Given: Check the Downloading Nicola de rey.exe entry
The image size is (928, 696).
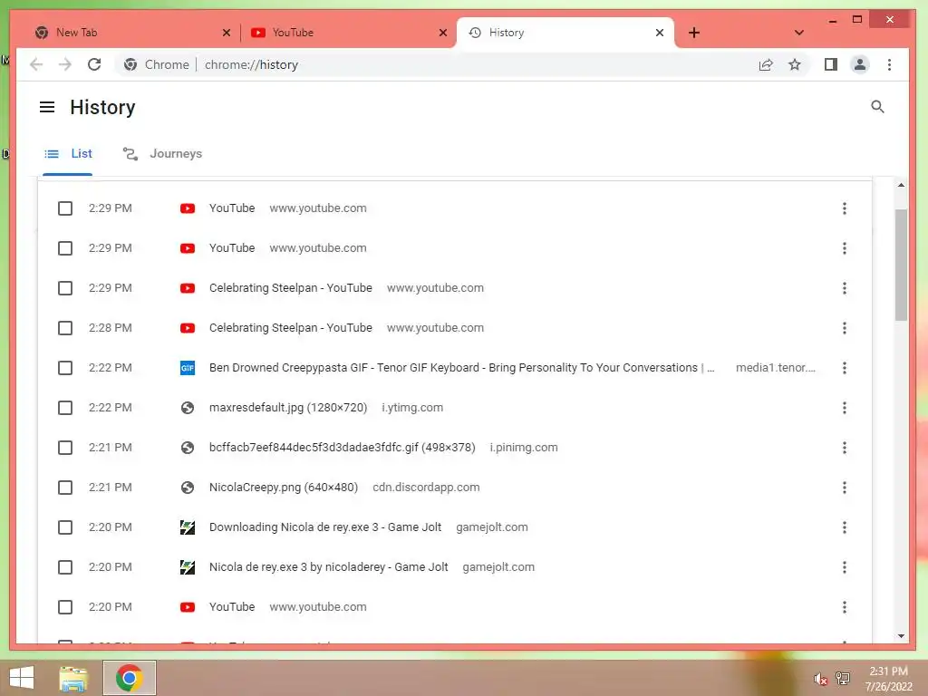Looking at the screenshot, I should click(65, 527).
